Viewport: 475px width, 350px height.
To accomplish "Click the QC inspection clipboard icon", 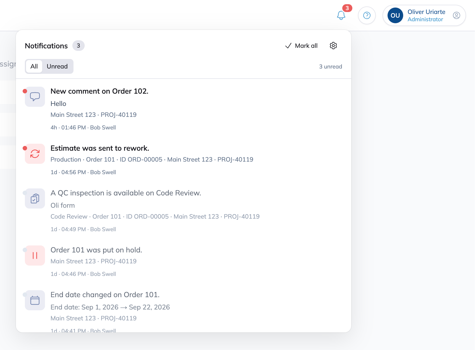I will coord(35,198).
